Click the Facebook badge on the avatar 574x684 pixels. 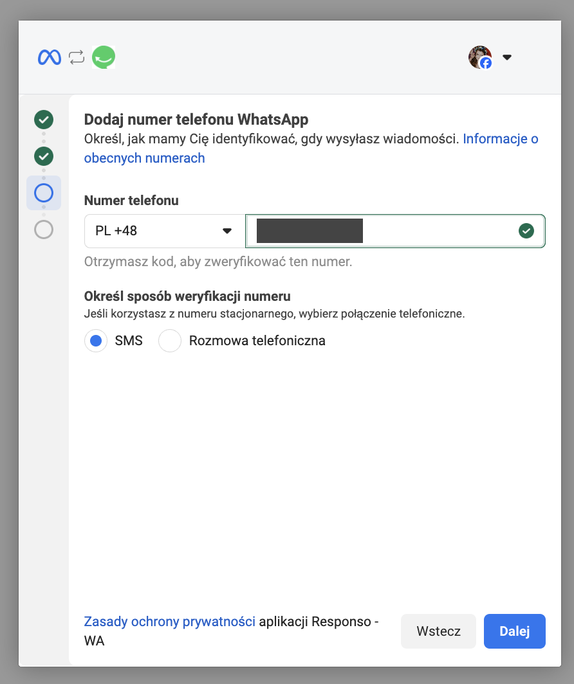click(486, 63)
